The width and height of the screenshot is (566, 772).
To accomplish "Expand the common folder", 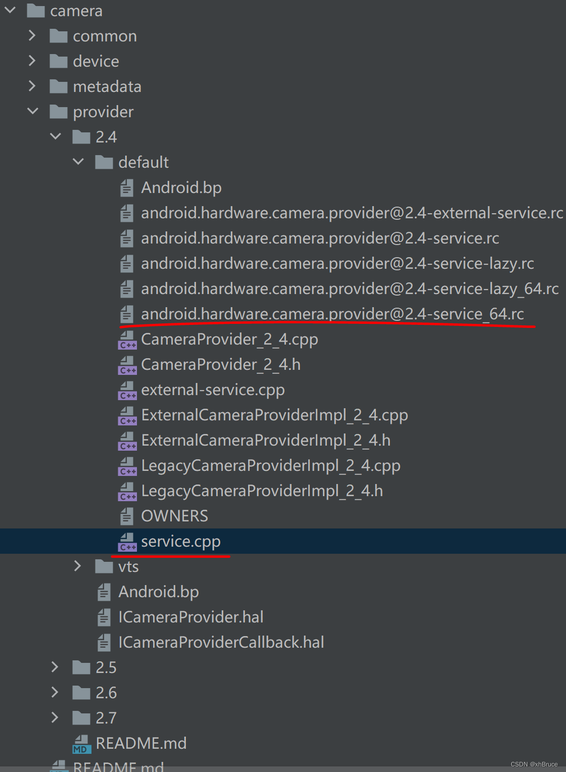I will [32, 35].
